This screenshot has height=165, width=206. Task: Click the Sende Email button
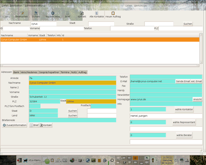183,81
